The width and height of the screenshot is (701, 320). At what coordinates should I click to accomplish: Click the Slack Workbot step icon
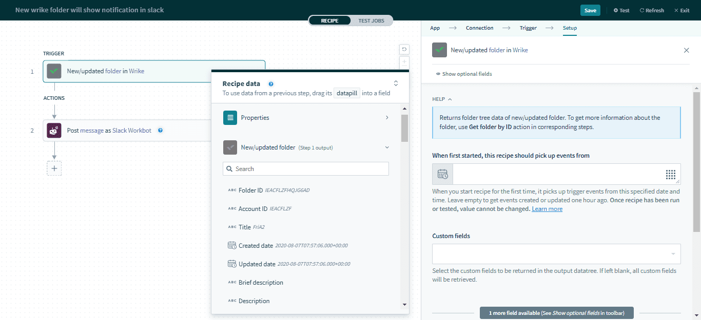tap(54, 131)
